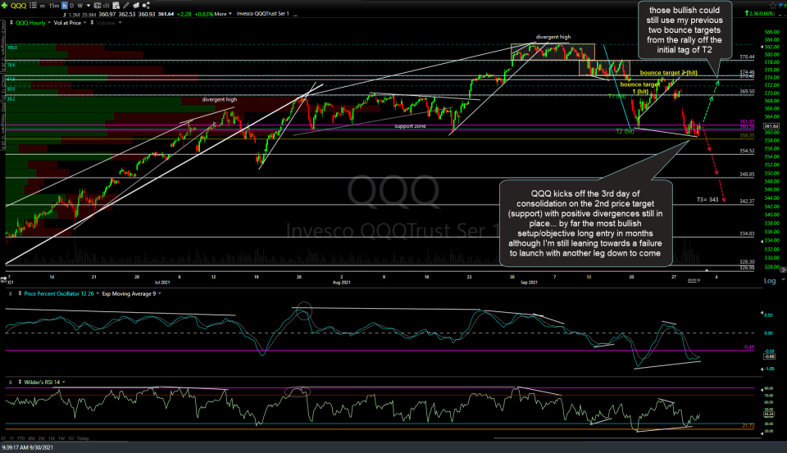Open the Volume indicator dropdown

coord(120,23)
